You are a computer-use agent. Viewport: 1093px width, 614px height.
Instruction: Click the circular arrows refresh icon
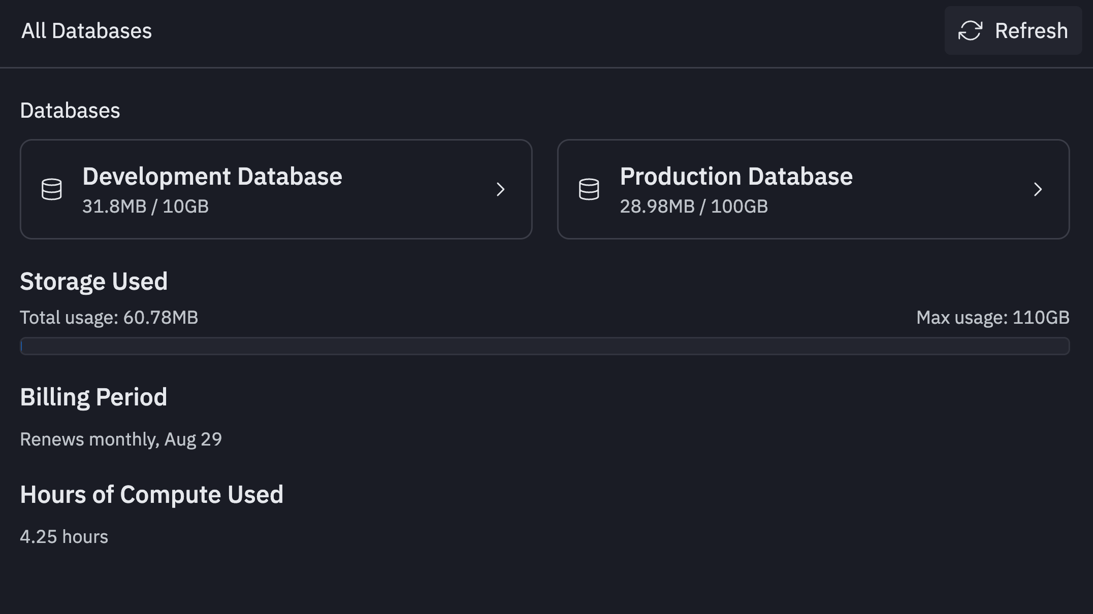pos(970,30)
